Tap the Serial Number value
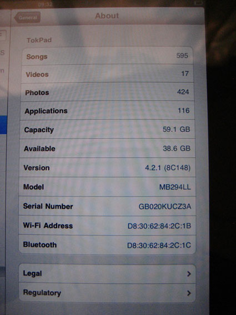 [x=165, y=206]
